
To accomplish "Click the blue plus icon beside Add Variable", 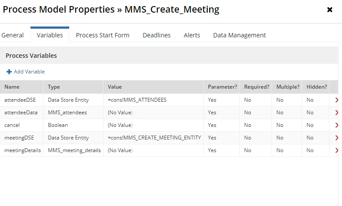I will pos(9,72).
